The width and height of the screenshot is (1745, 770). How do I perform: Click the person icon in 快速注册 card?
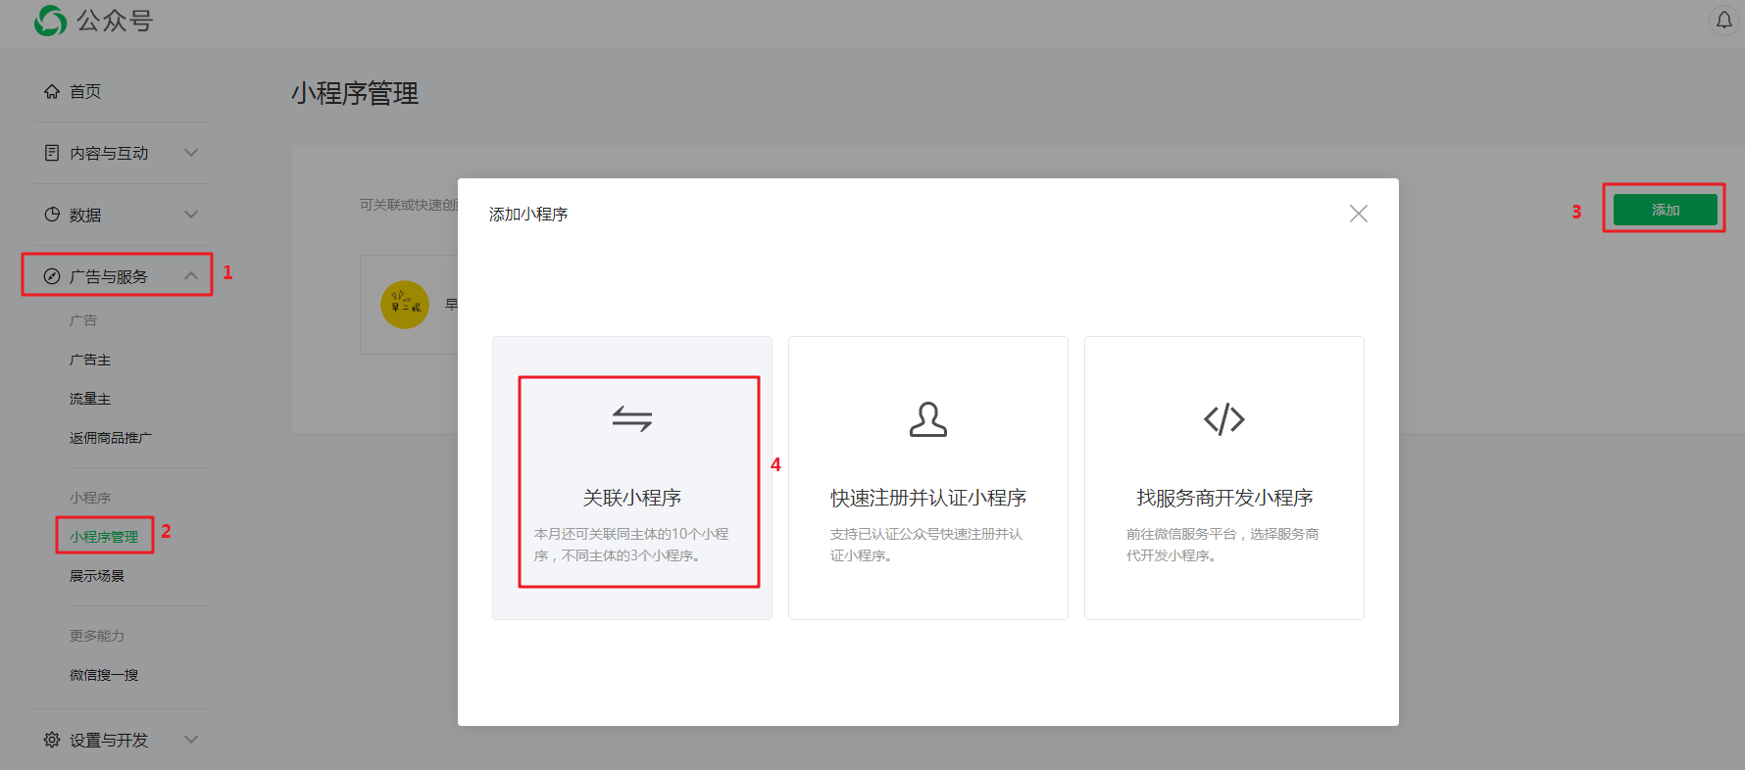click(928, 419)
